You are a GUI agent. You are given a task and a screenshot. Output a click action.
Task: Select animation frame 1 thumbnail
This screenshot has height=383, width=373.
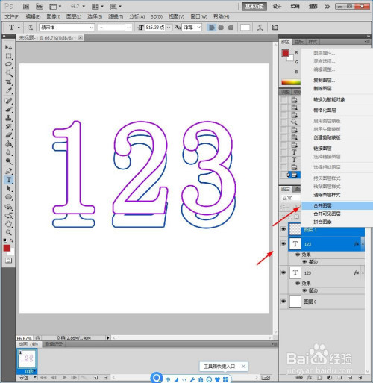click(x=27, y=358)
